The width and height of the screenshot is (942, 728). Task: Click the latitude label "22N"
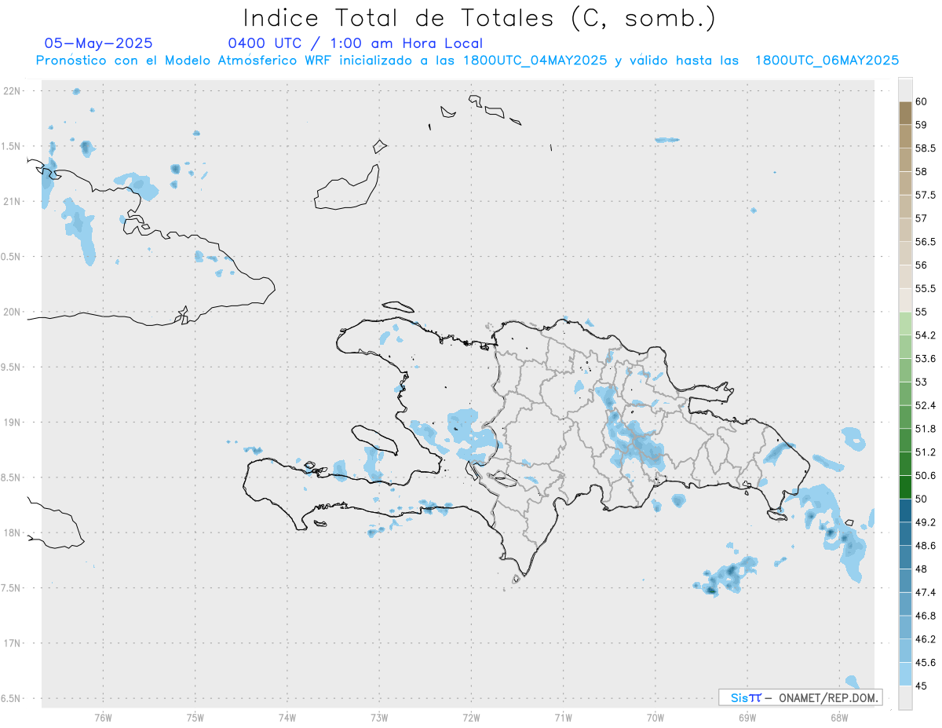tap(13, 90)
